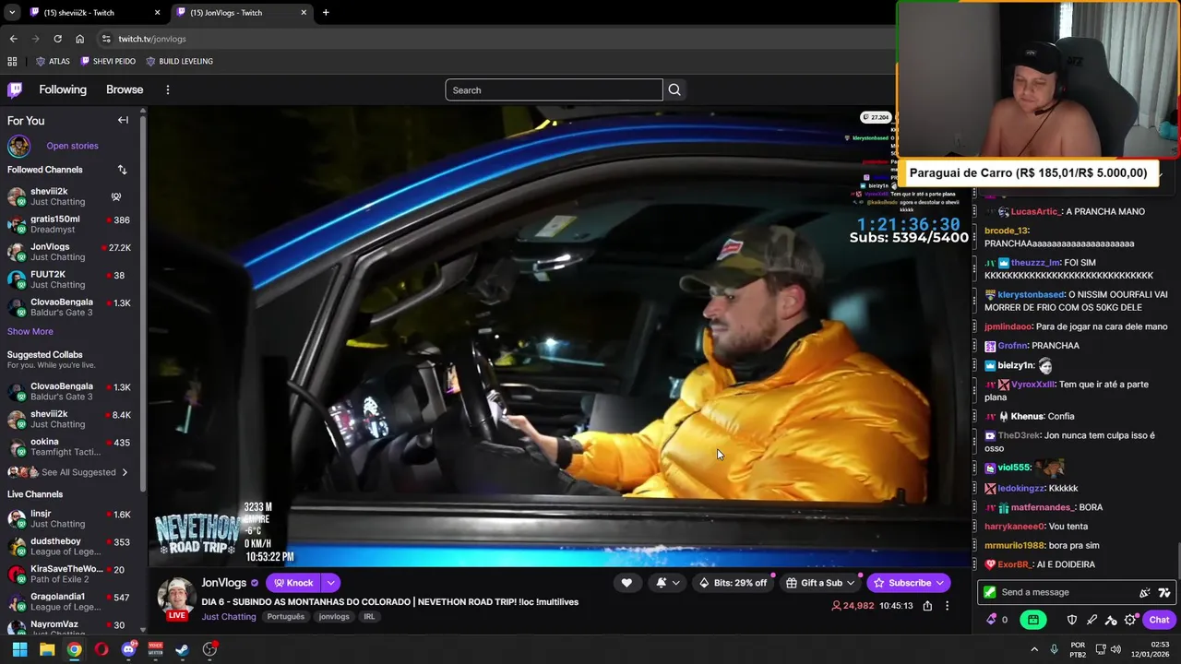Click Show More under Followed Channels

(30, 331)
